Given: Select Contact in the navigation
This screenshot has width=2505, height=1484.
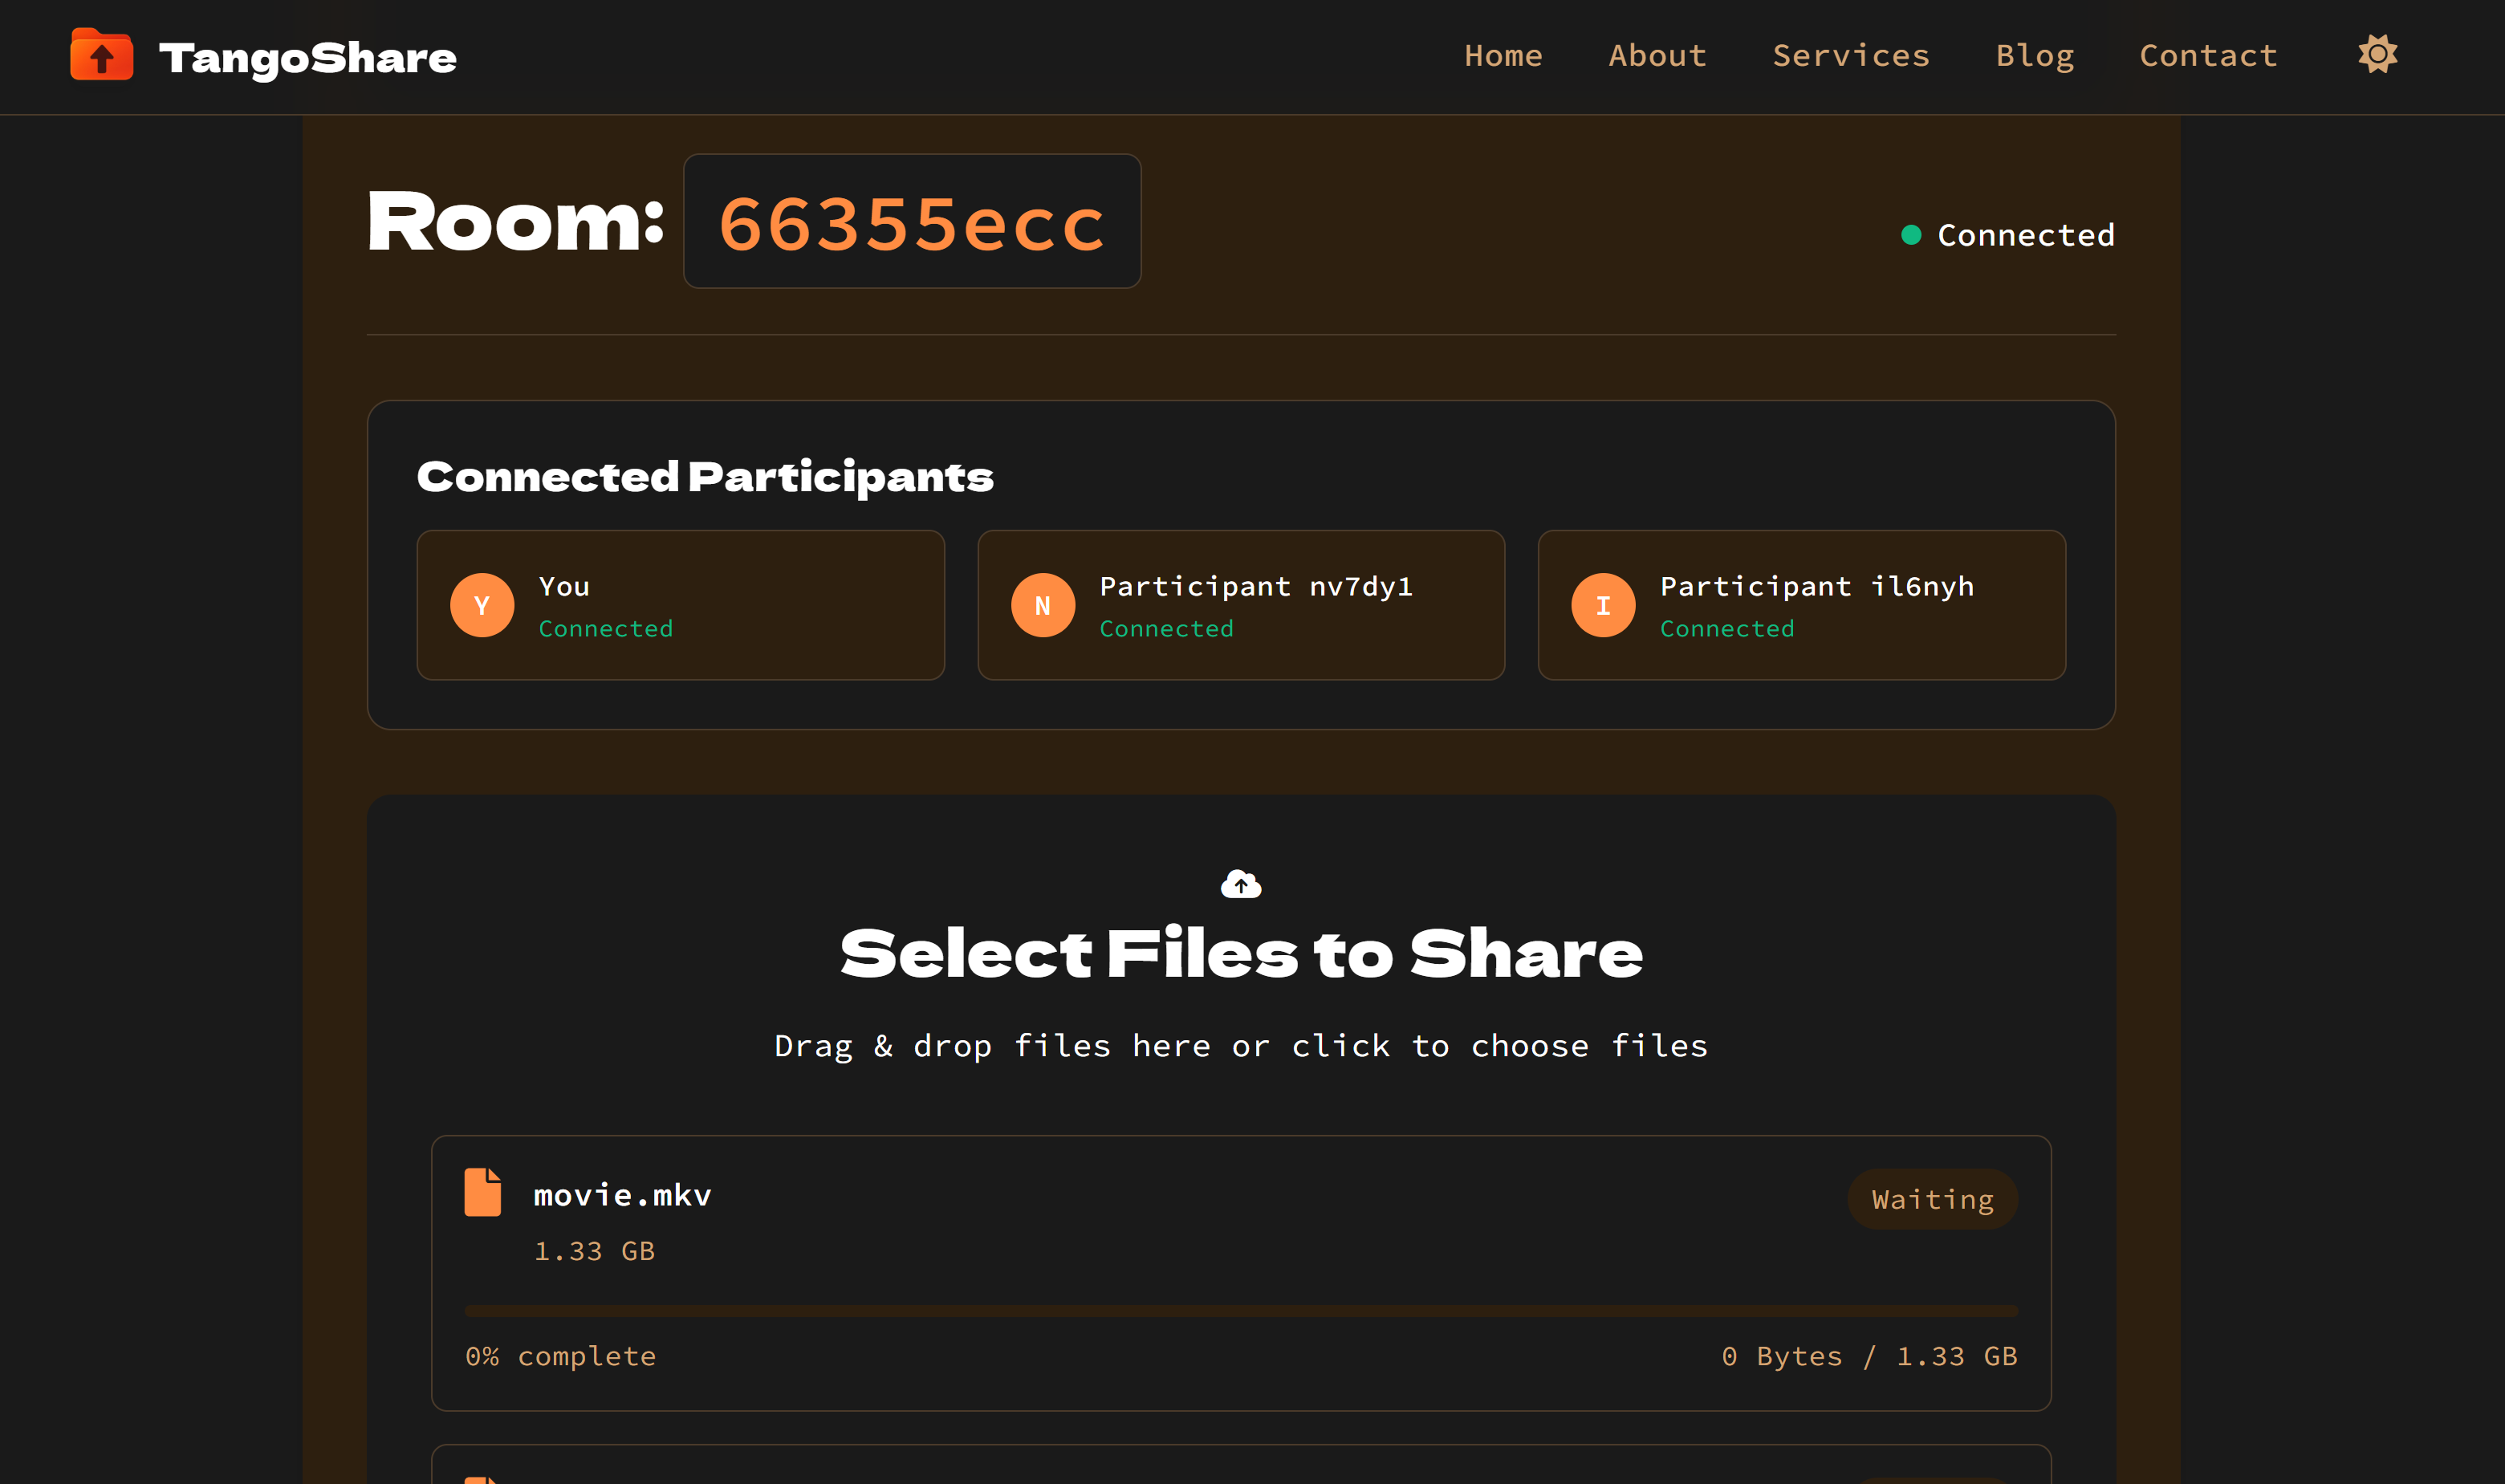Looking at the screenshot, I should click(2208, 55).
